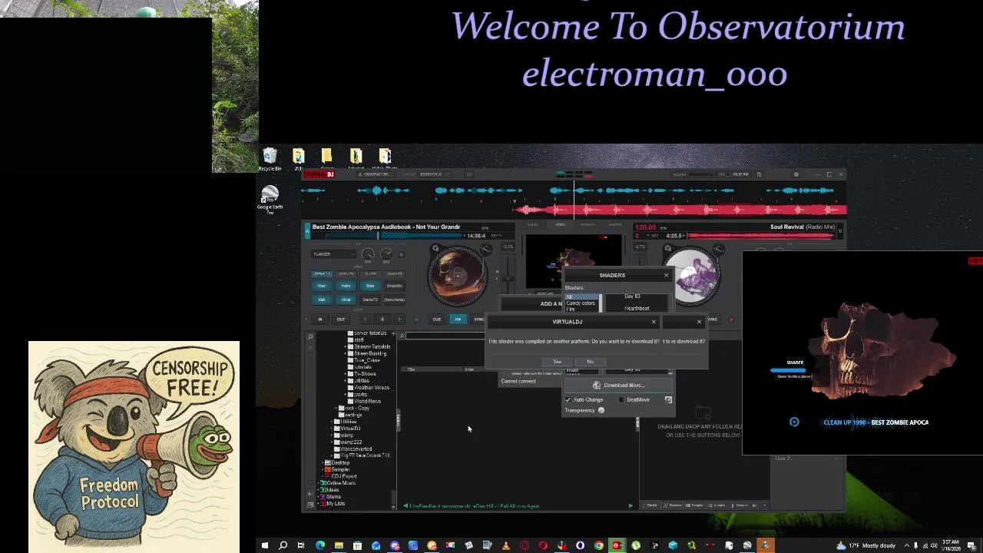Click the taskbar search icon
Screen dimensions: 983x553
[x=283, y=546]
